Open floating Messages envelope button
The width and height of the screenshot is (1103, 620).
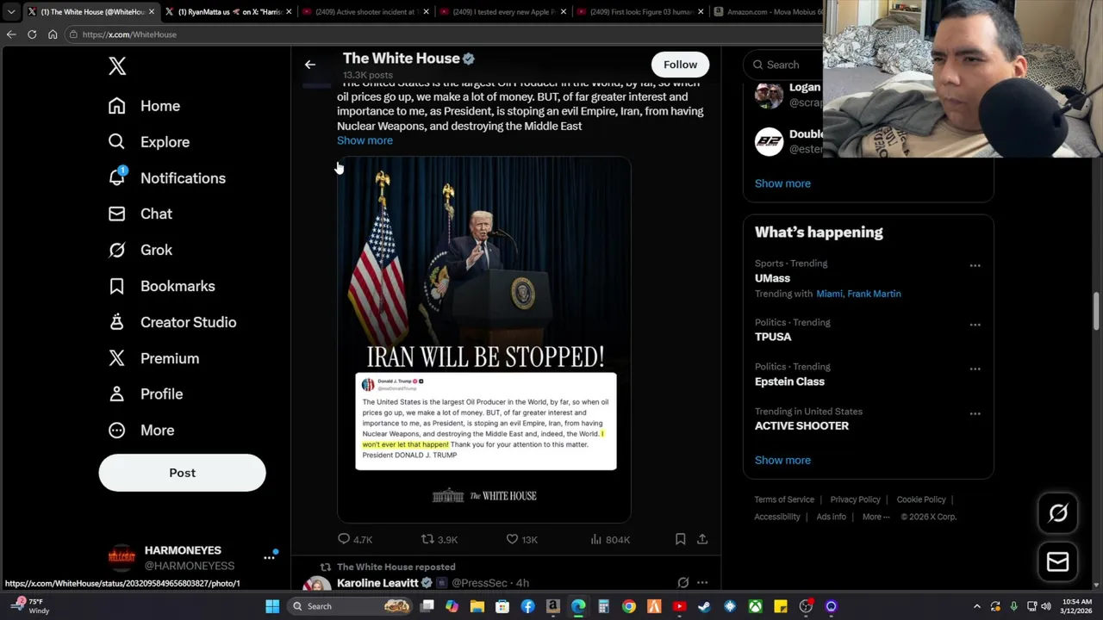click(x=1057, y=561)
